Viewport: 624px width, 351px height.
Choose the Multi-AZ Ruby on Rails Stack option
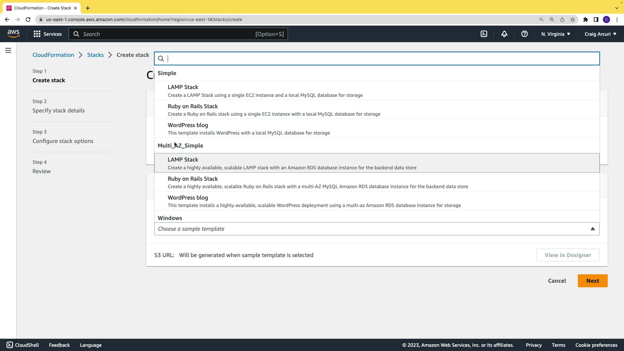click(318, 182)
